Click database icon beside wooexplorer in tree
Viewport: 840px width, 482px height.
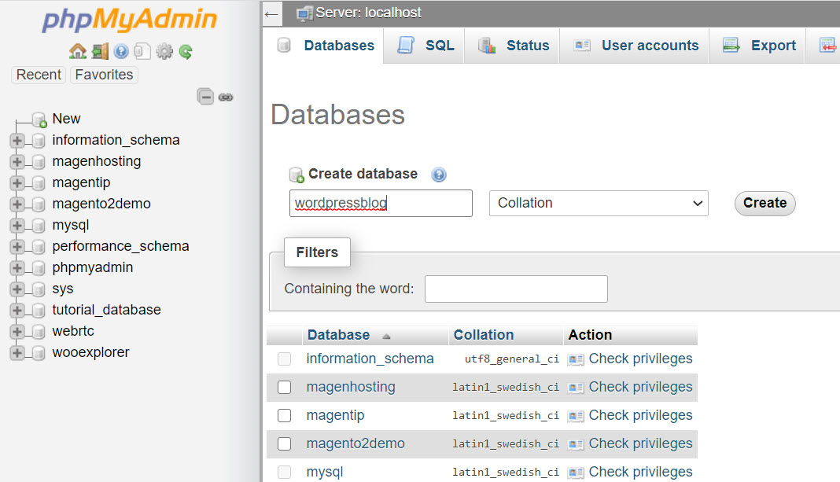coord(39,353)
